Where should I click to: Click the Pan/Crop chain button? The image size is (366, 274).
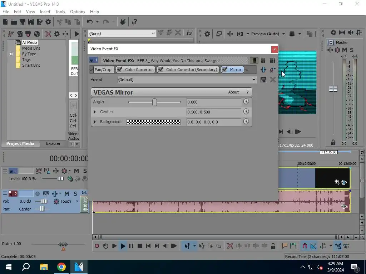(103, 70)
